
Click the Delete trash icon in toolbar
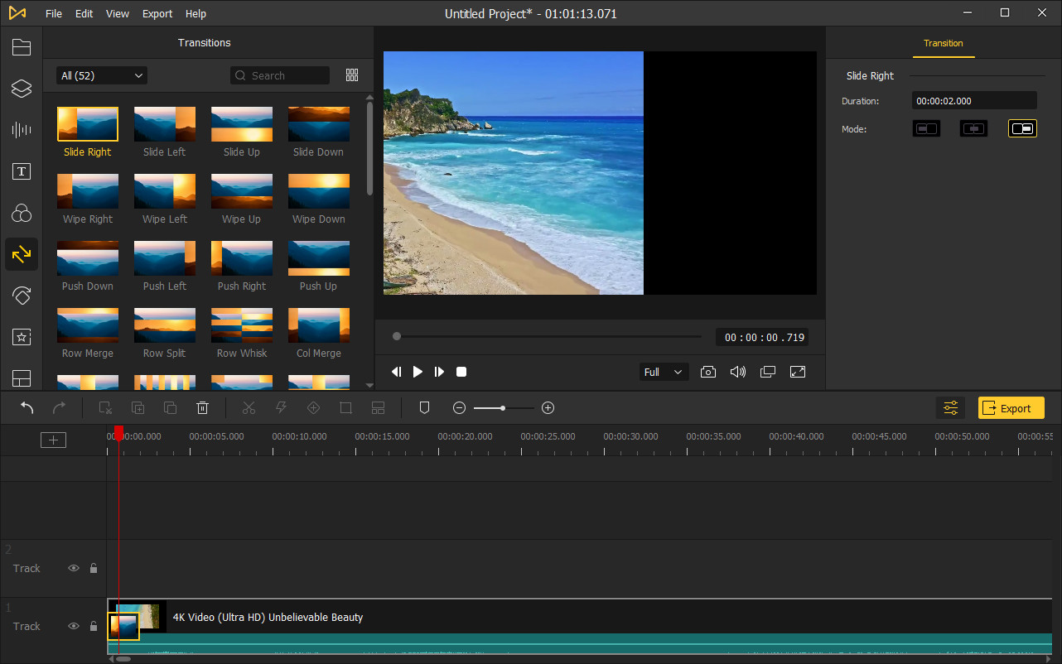202,408
